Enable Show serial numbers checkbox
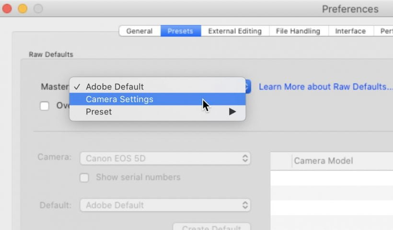 [x=84, y=177]
